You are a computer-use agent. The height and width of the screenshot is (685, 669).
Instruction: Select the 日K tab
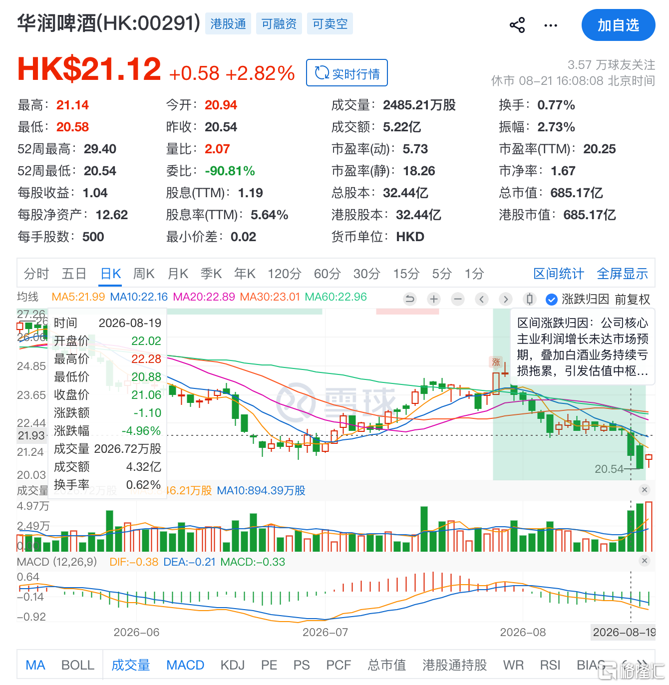[111, 274]
